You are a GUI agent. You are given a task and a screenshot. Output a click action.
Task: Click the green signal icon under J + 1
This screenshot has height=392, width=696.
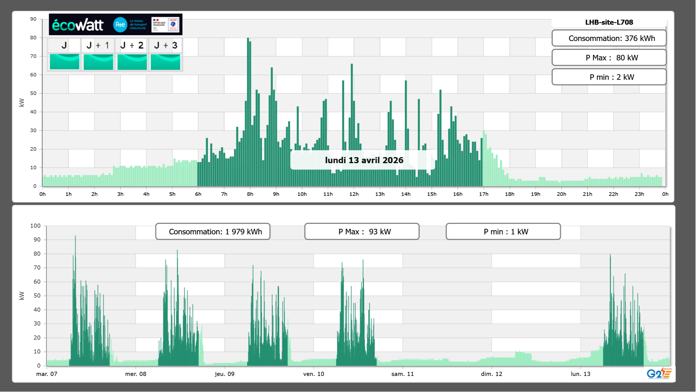(x=98, y=62)
